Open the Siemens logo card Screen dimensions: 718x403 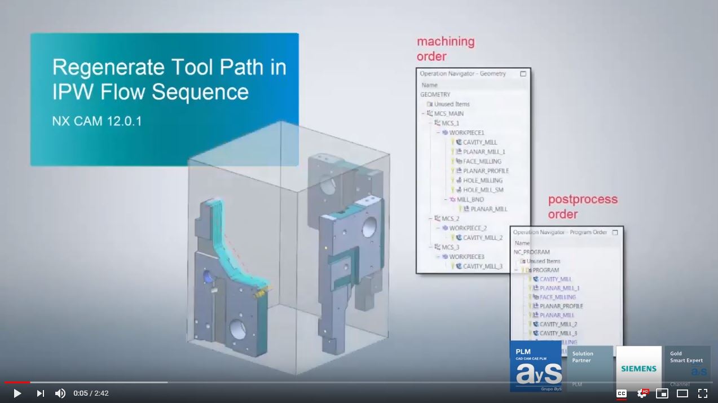(639, 368)
